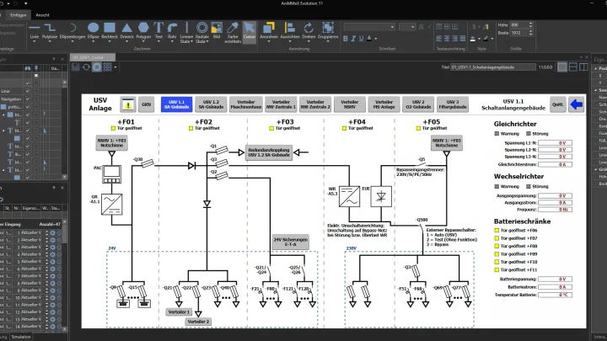
Task: Choose the Rechteck shape tool
Action: (x=110, y=30)
